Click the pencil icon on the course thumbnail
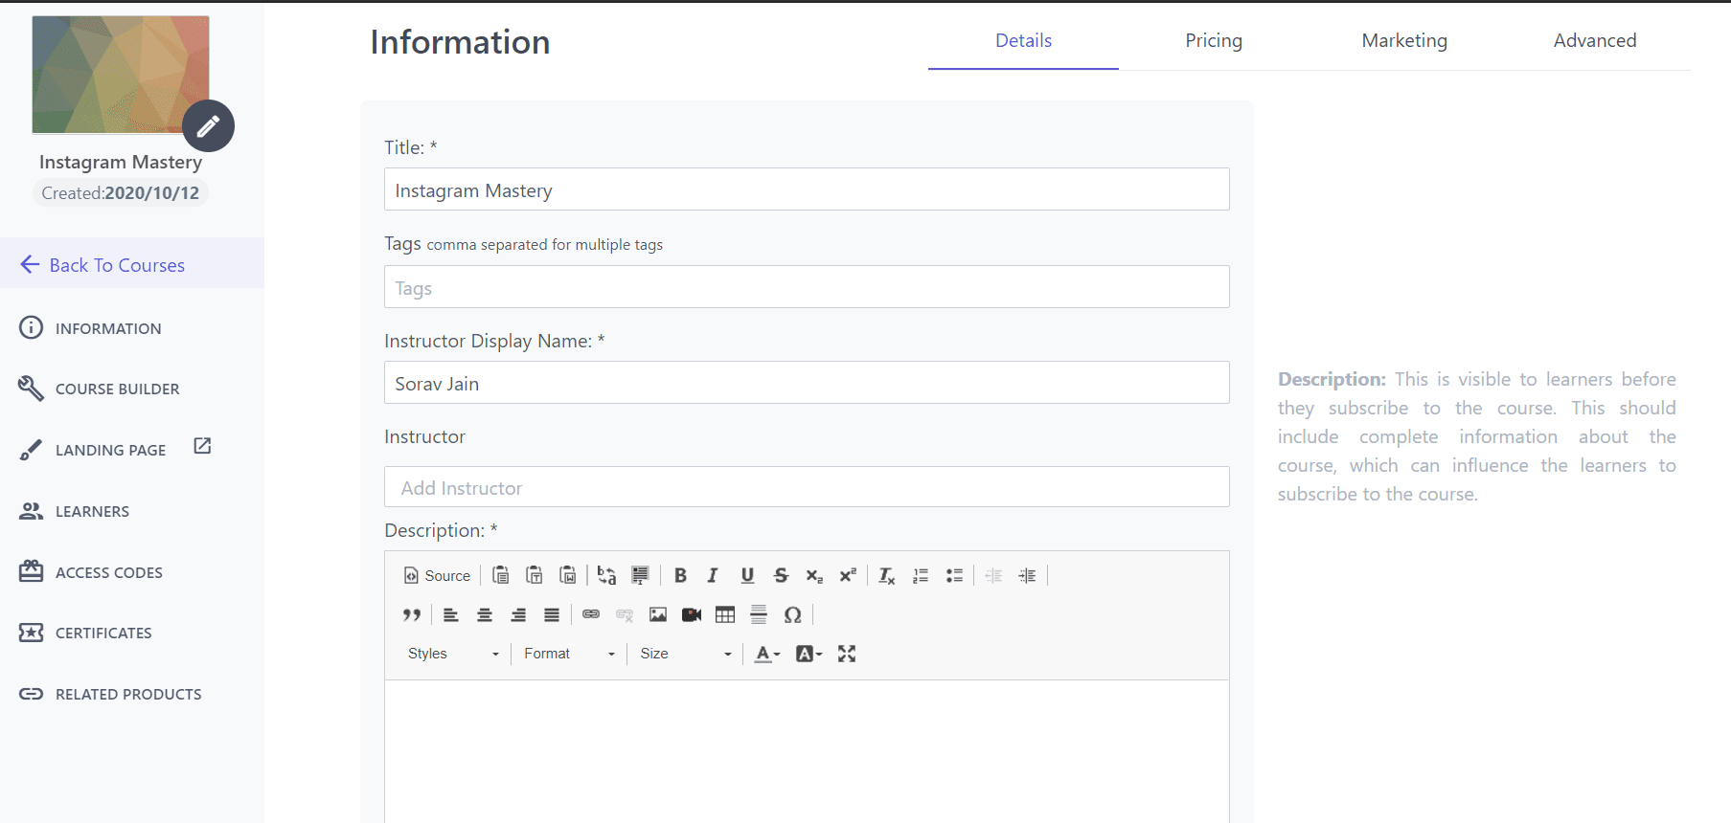This screenshot has width=1731, height=823. click(x=208, y=125)
